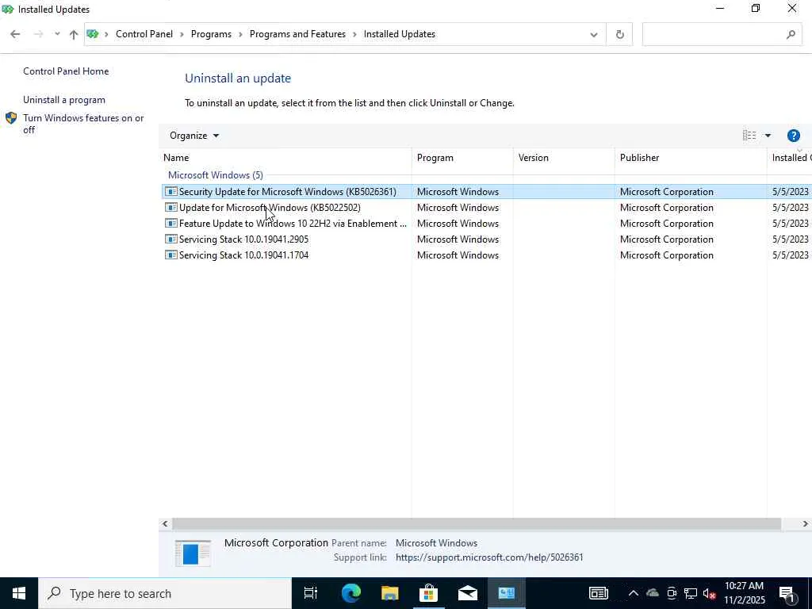Viewport: 812px width, 609px height.
Task: Select Security Update KB5026361 row
Action: point(487,192)
